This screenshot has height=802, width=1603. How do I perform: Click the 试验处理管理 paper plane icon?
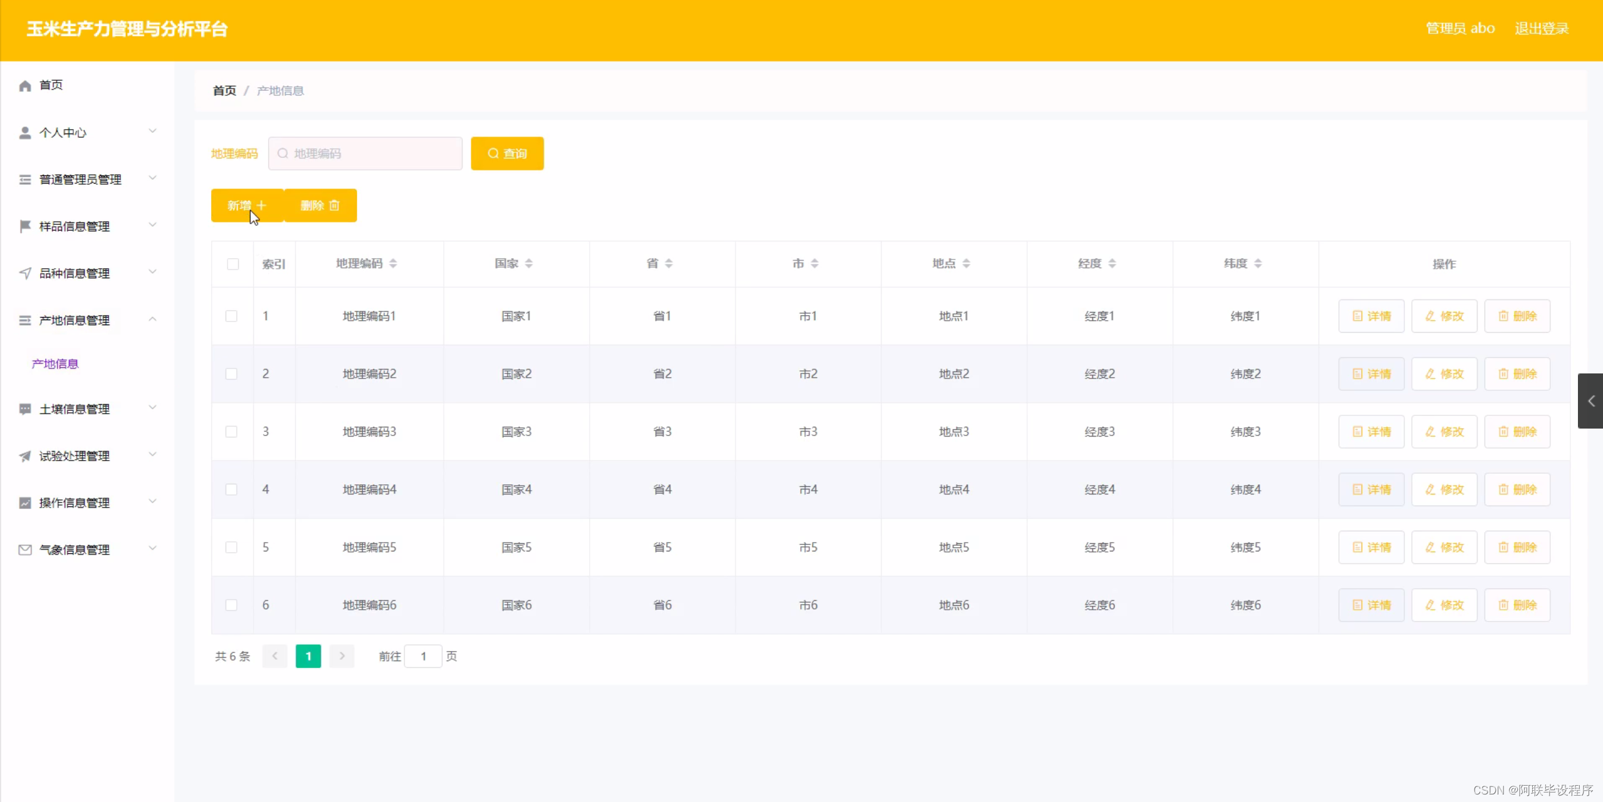click(25, 456)
